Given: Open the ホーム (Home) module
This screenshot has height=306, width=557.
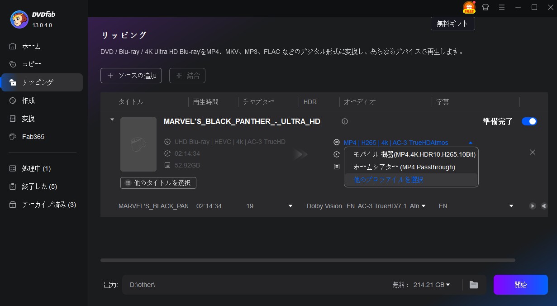Looking at the screenshot, I should [42, 46].
